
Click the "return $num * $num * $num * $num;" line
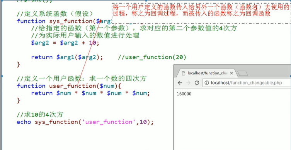90,93
